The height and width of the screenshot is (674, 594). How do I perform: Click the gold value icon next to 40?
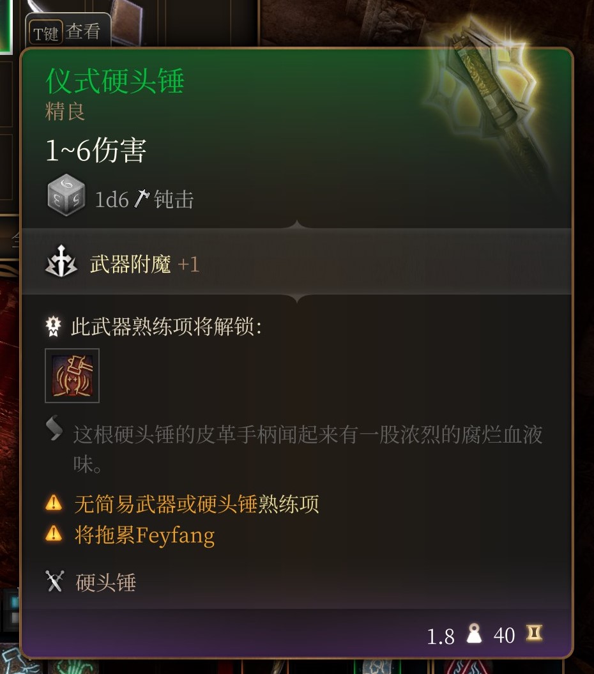coord(534,633)
